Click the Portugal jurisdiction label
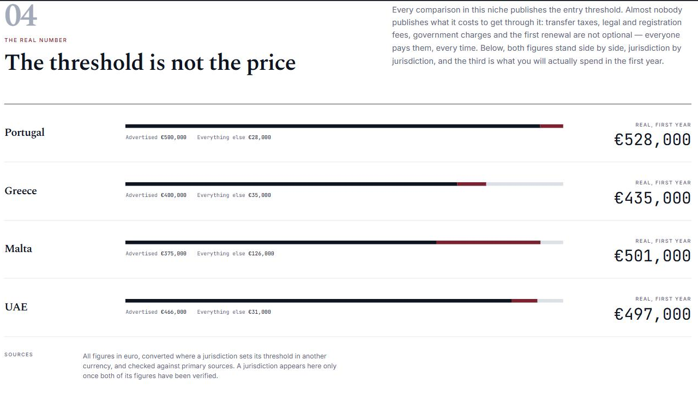The height and width of the screenshot is (395, 698). click(25, 133)
